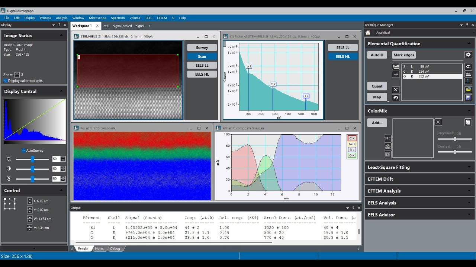Open Elemental Quantification settings gear
Image resolution: width=476 pixels, height=267 pixels.
pos(468,55)
